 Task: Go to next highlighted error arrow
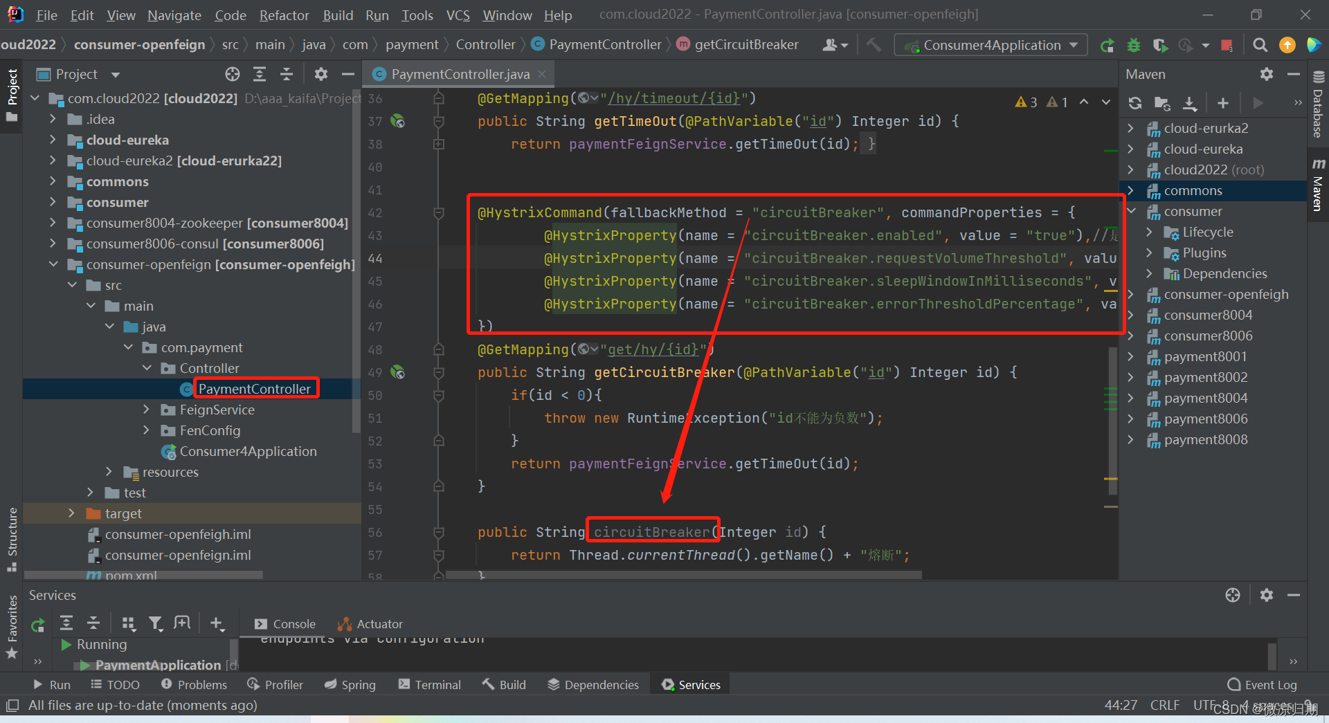tap(1106, 102)
